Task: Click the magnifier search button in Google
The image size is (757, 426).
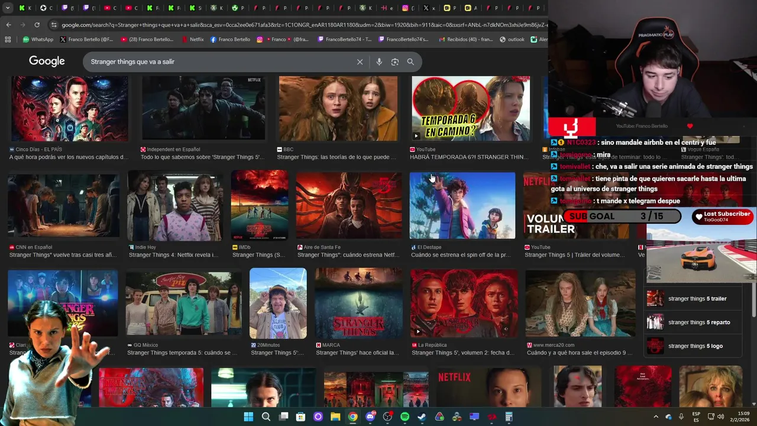Action: click(410, 62)
